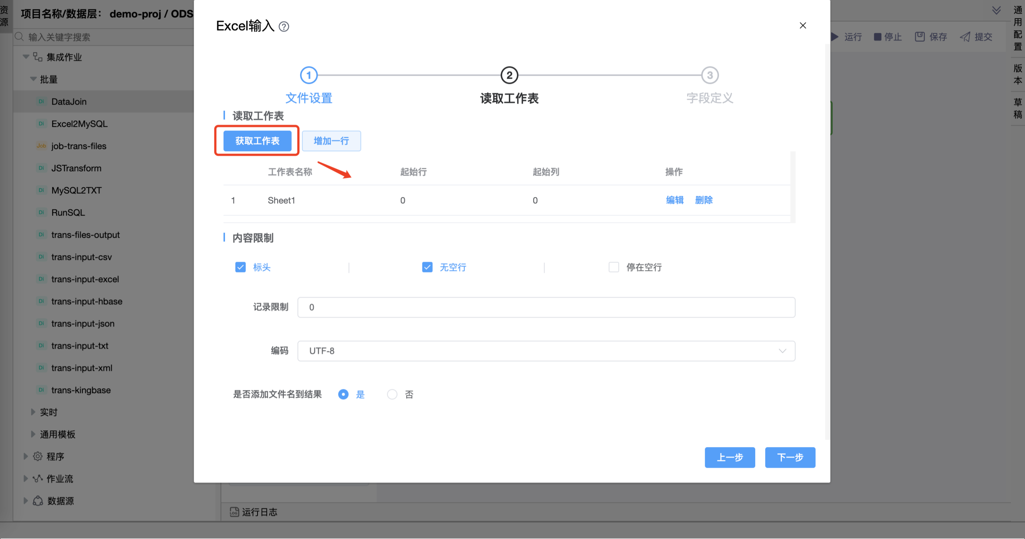
Task: Toggle the 无空行 checkbox
Action: point(427,267)
